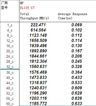Click the 1_c row label

(10, 25)
